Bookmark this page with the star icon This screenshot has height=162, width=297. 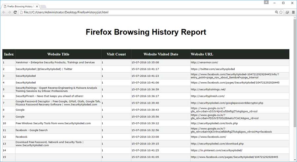tap(281, 12)
